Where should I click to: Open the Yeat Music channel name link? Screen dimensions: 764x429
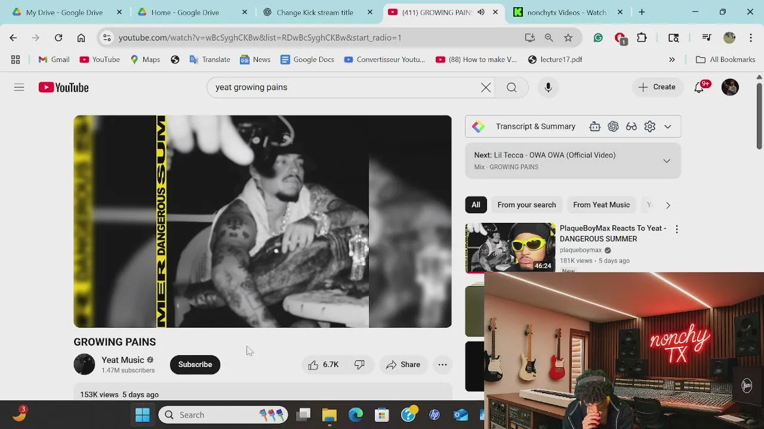point(123,360)
